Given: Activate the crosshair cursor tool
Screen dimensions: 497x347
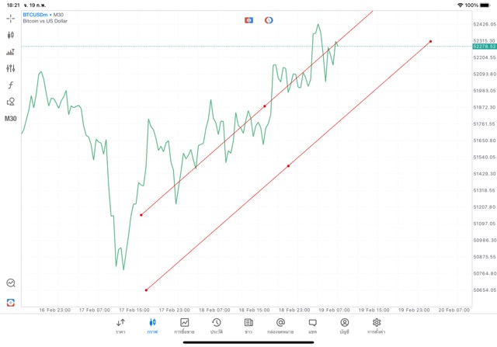Looking at the screenshot, I should pos(11,17).
